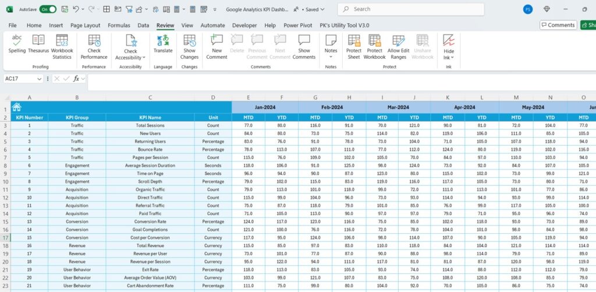Click the Search box in title bar
The width and height of the screenshot is (596, 292).
pos(411,9)
